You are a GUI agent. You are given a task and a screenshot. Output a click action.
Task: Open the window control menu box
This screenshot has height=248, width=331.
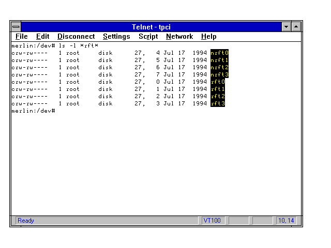16,27
